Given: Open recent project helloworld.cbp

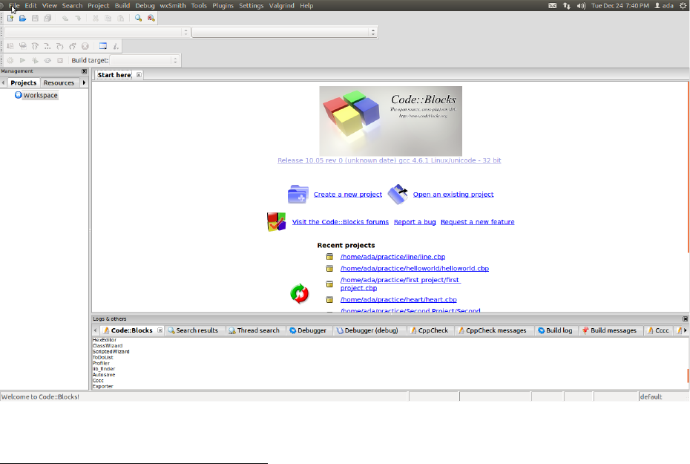Looking at the screenshot, I should coord(415,269).
